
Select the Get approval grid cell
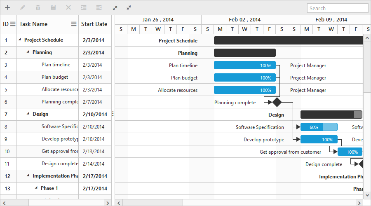point(47,151)
